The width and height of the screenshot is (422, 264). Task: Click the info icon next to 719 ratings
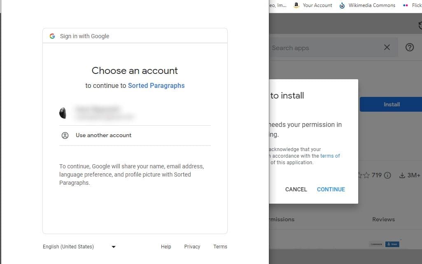387,175
